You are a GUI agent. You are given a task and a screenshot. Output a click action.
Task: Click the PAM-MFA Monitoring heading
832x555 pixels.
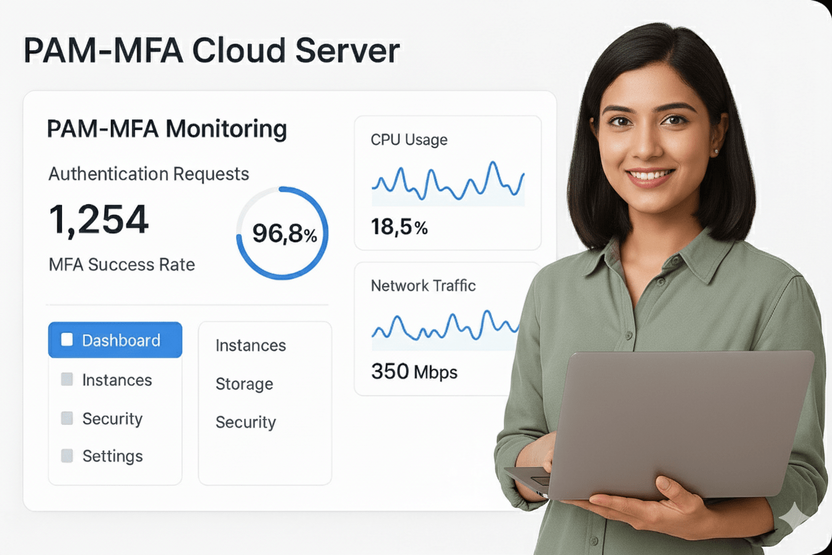pos(167,129)
